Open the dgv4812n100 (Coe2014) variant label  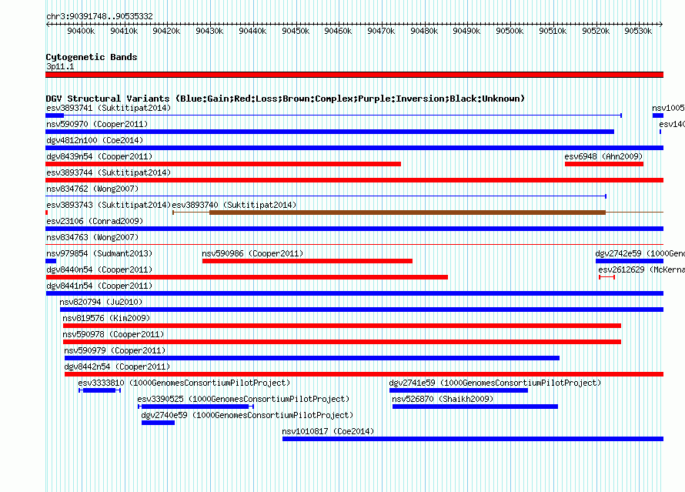point(95,140)
